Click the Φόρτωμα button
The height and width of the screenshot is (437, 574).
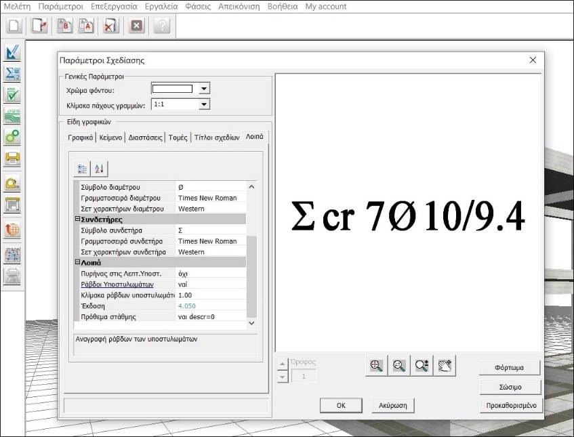509,368
